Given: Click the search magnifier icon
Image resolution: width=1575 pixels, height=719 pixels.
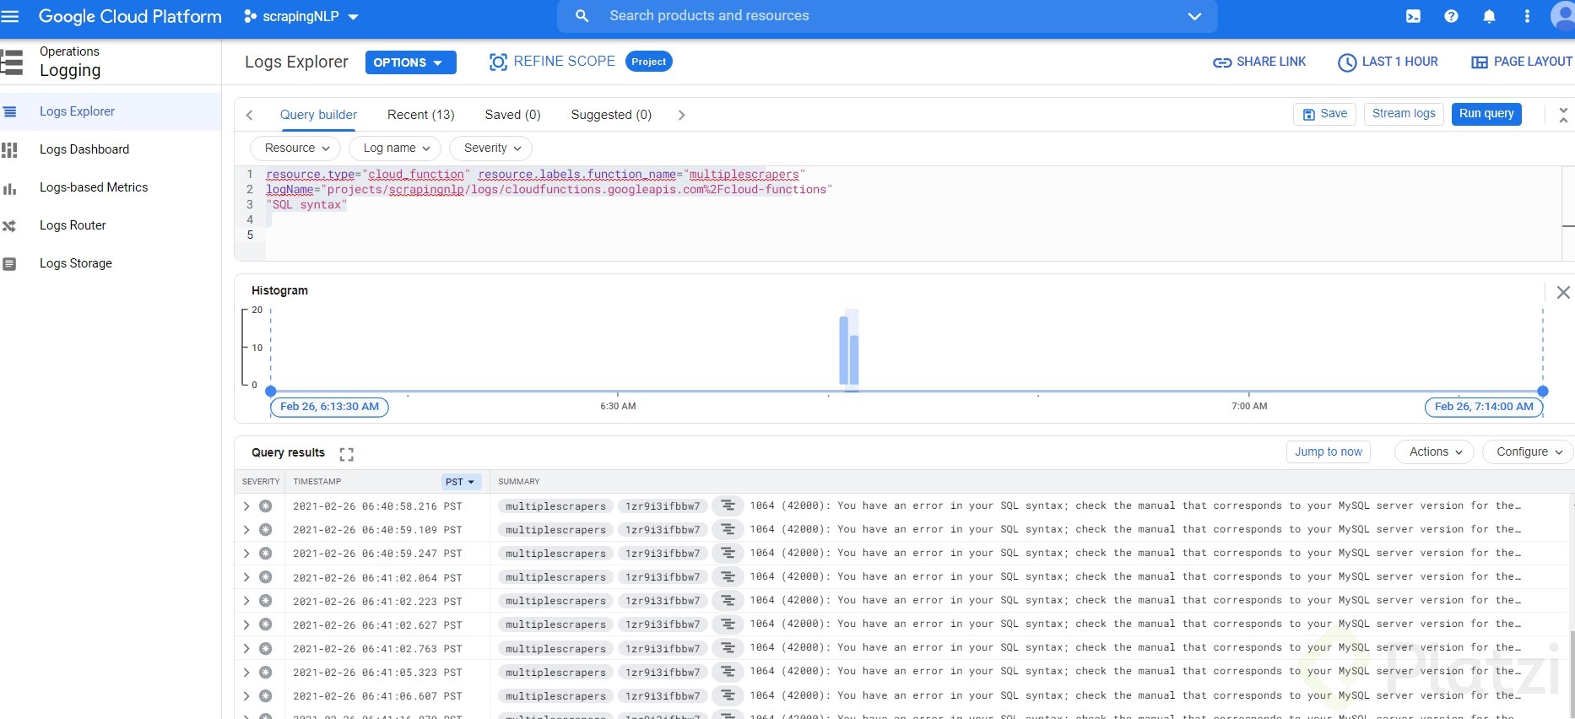Looking at the screenshot, I should 582,16.
